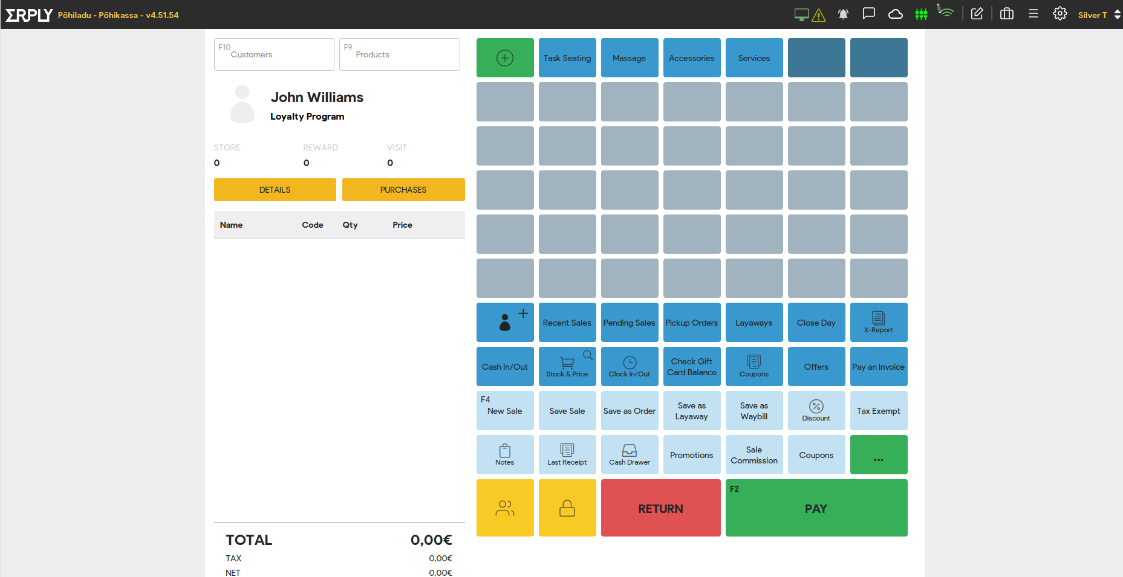1123x577 pixels.
Task: Expand the Silver T user dropdown
Action: click(x=1099, y=15)
